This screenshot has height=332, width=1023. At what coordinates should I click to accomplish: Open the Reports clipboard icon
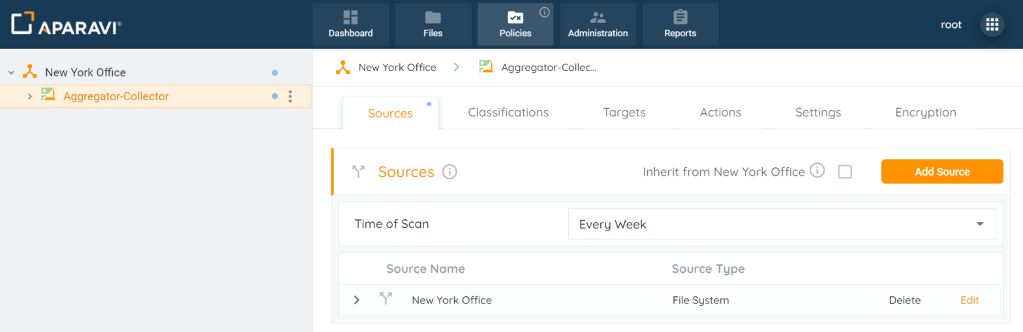point(680,18)
